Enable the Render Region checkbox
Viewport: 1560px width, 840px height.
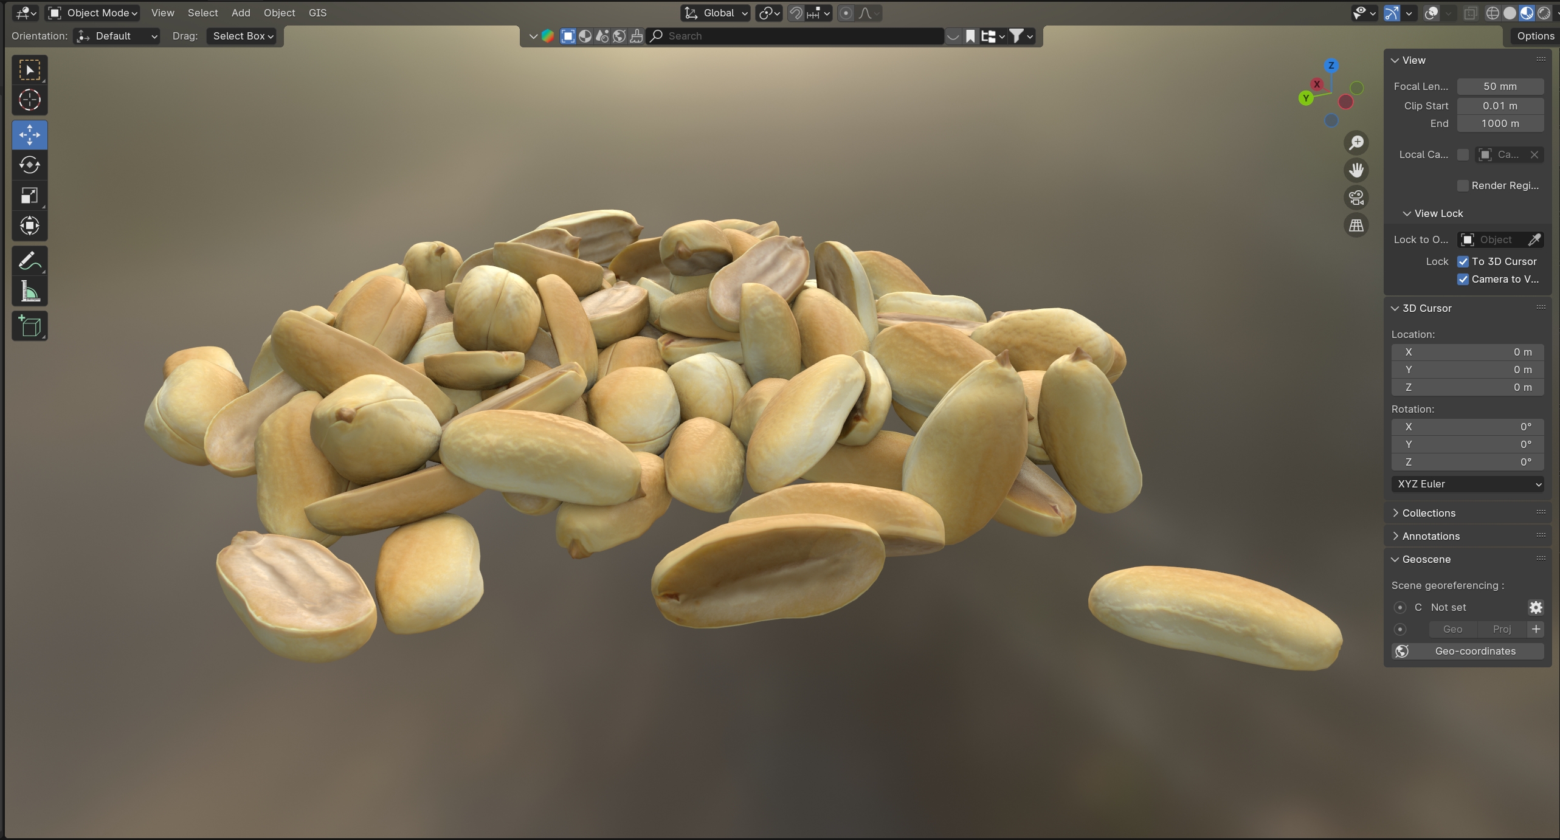(x=1463, y=185)
